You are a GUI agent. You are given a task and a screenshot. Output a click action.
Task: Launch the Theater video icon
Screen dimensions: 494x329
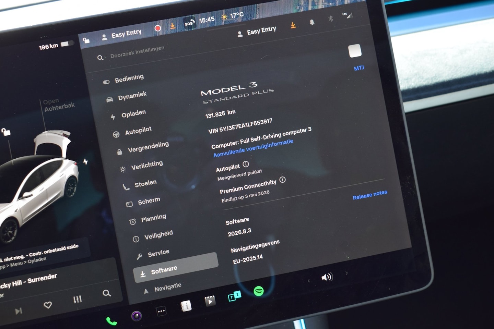[210, 301]
